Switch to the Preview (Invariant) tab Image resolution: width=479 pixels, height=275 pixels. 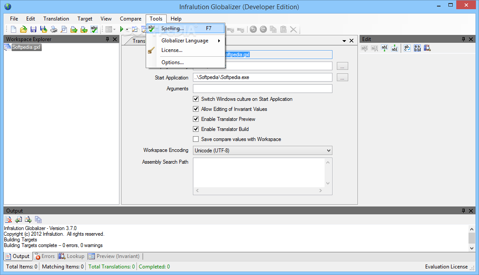point(114,256)
